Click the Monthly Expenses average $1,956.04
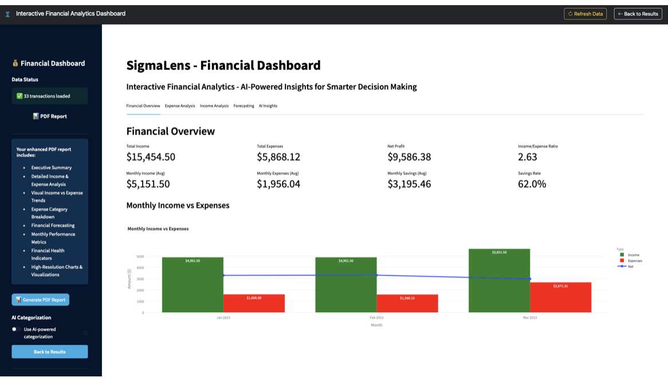 (278, 184)
